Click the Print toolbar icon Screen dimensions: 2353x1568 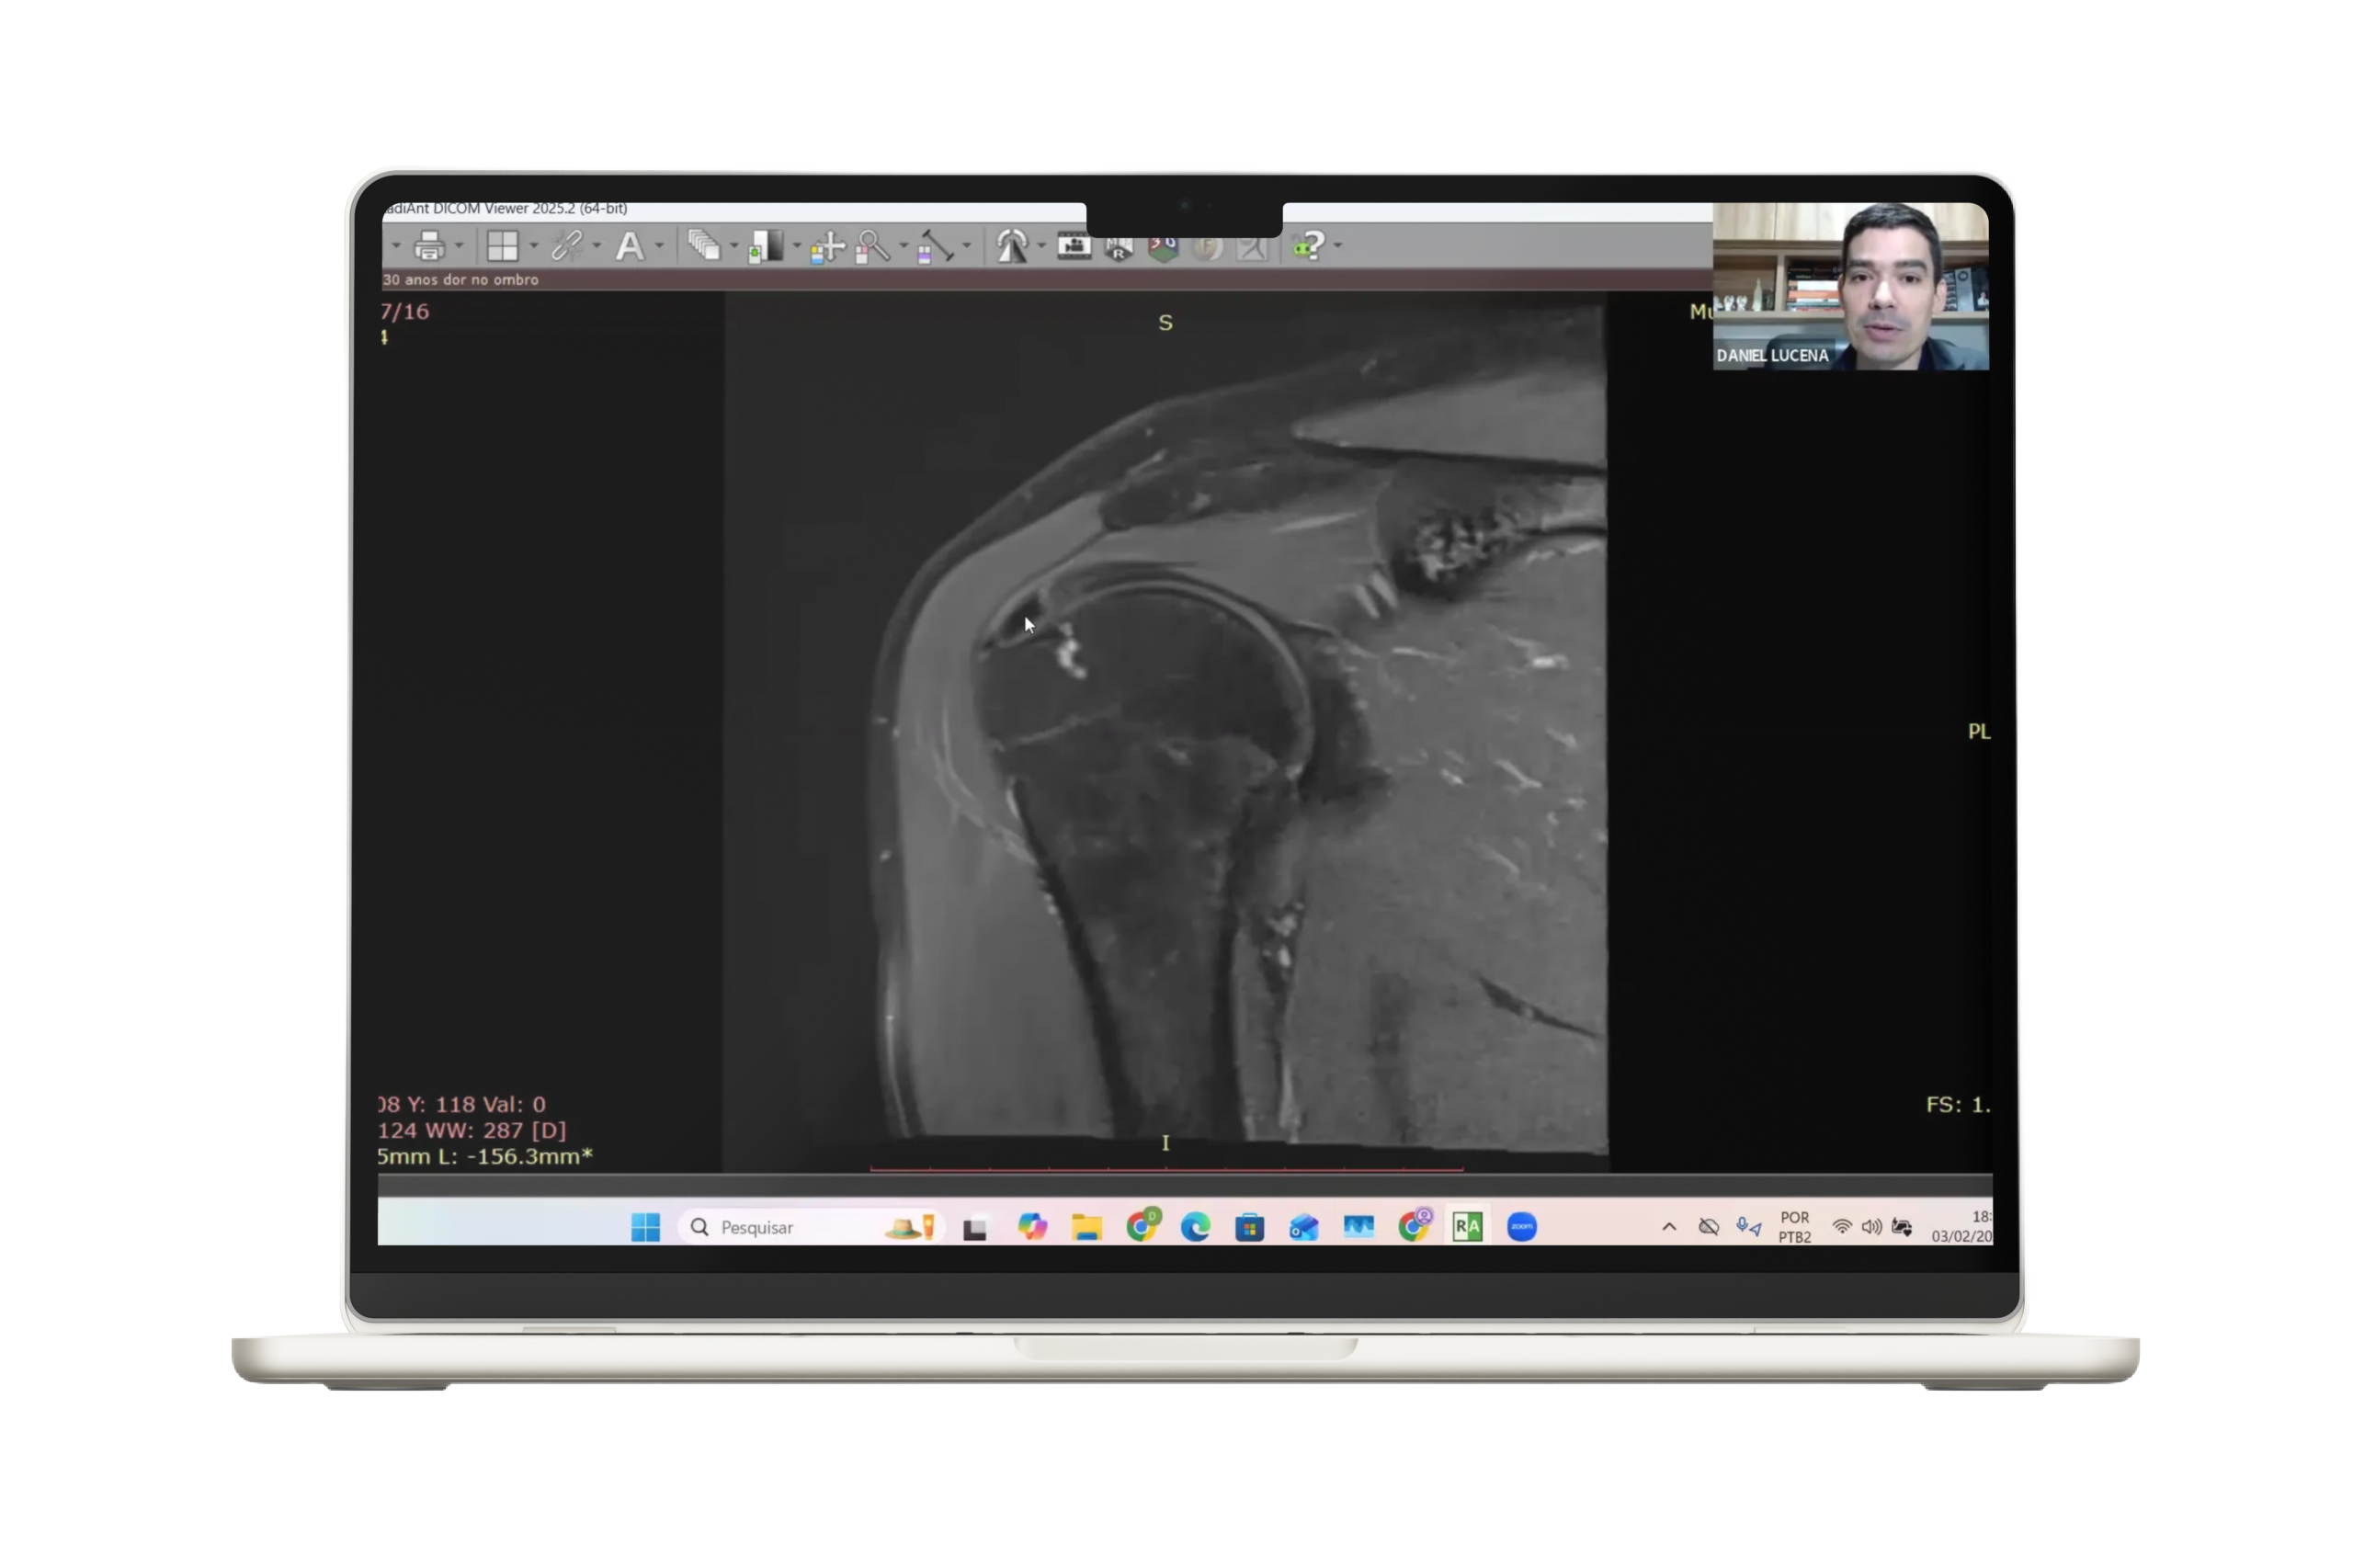429,245
